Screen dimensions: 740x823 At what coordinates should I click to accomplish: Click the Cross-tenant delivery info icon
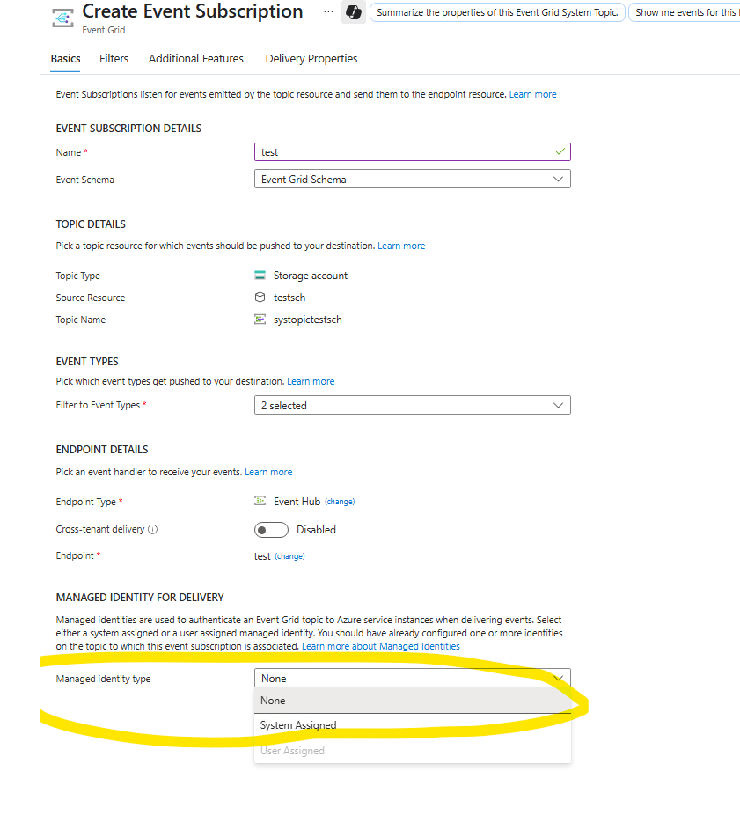153,529
